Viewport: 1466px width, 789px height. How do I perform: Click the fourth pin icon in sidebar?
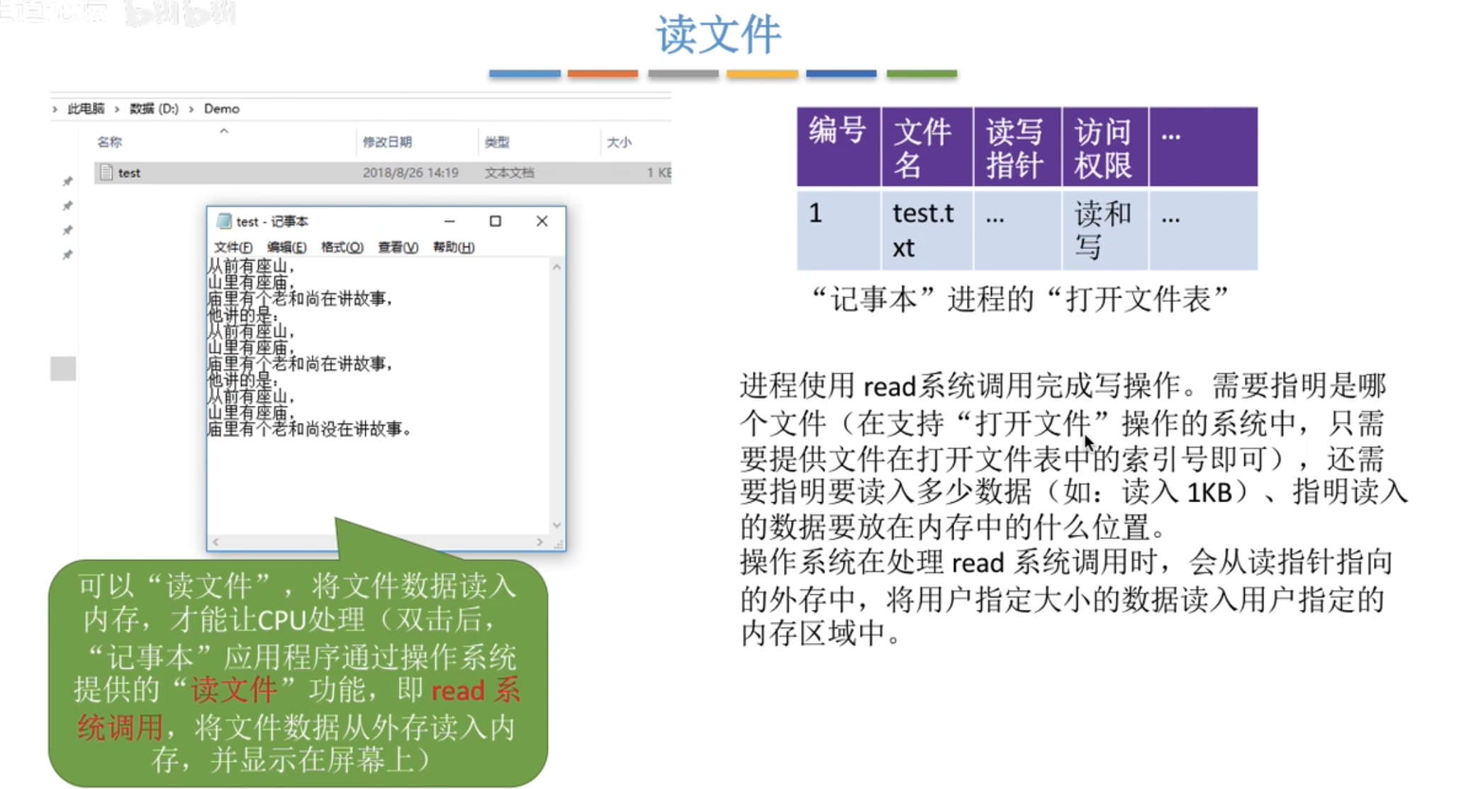tap(67, 254)
